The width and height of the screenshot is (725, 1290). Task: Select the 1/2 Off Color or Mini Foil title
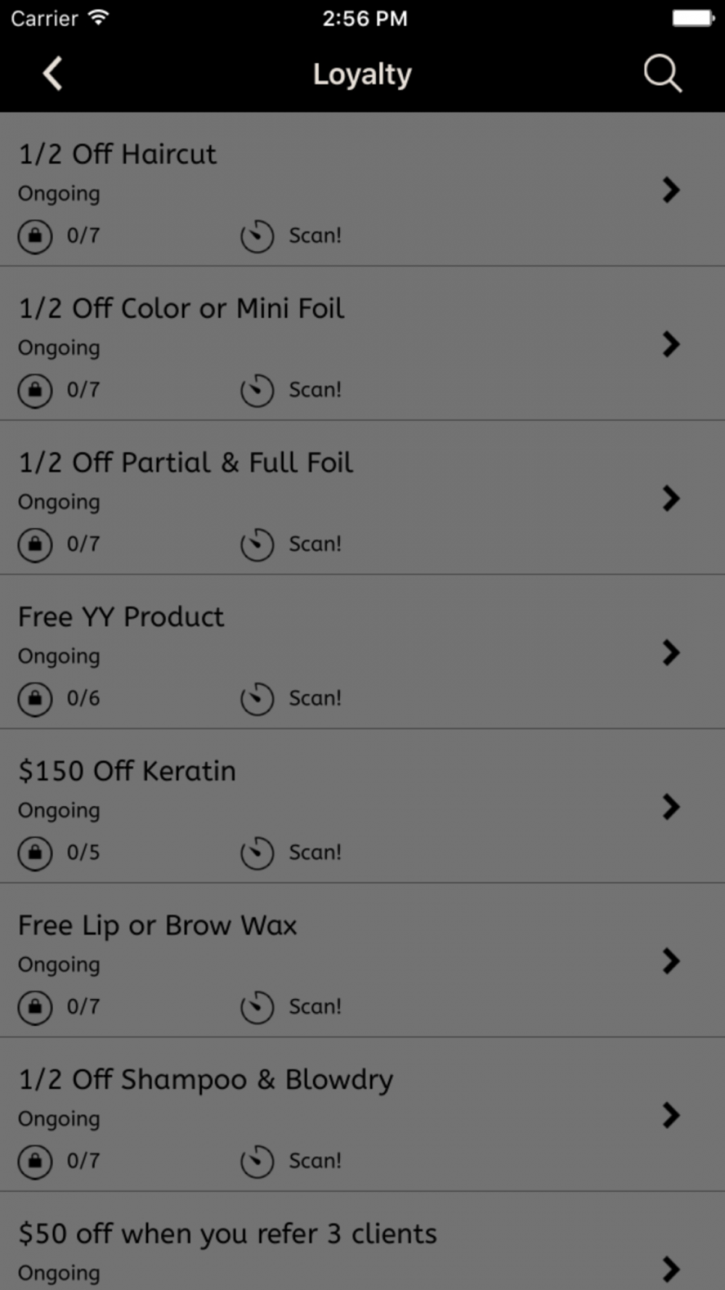[x=181, y=308]
